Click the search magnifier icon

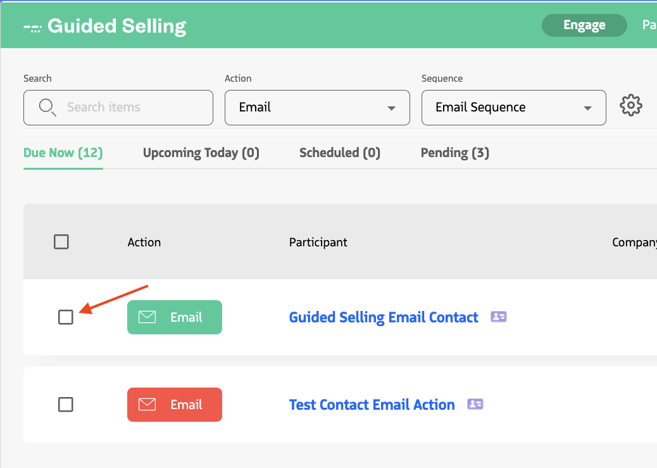[x=47, y=108]
